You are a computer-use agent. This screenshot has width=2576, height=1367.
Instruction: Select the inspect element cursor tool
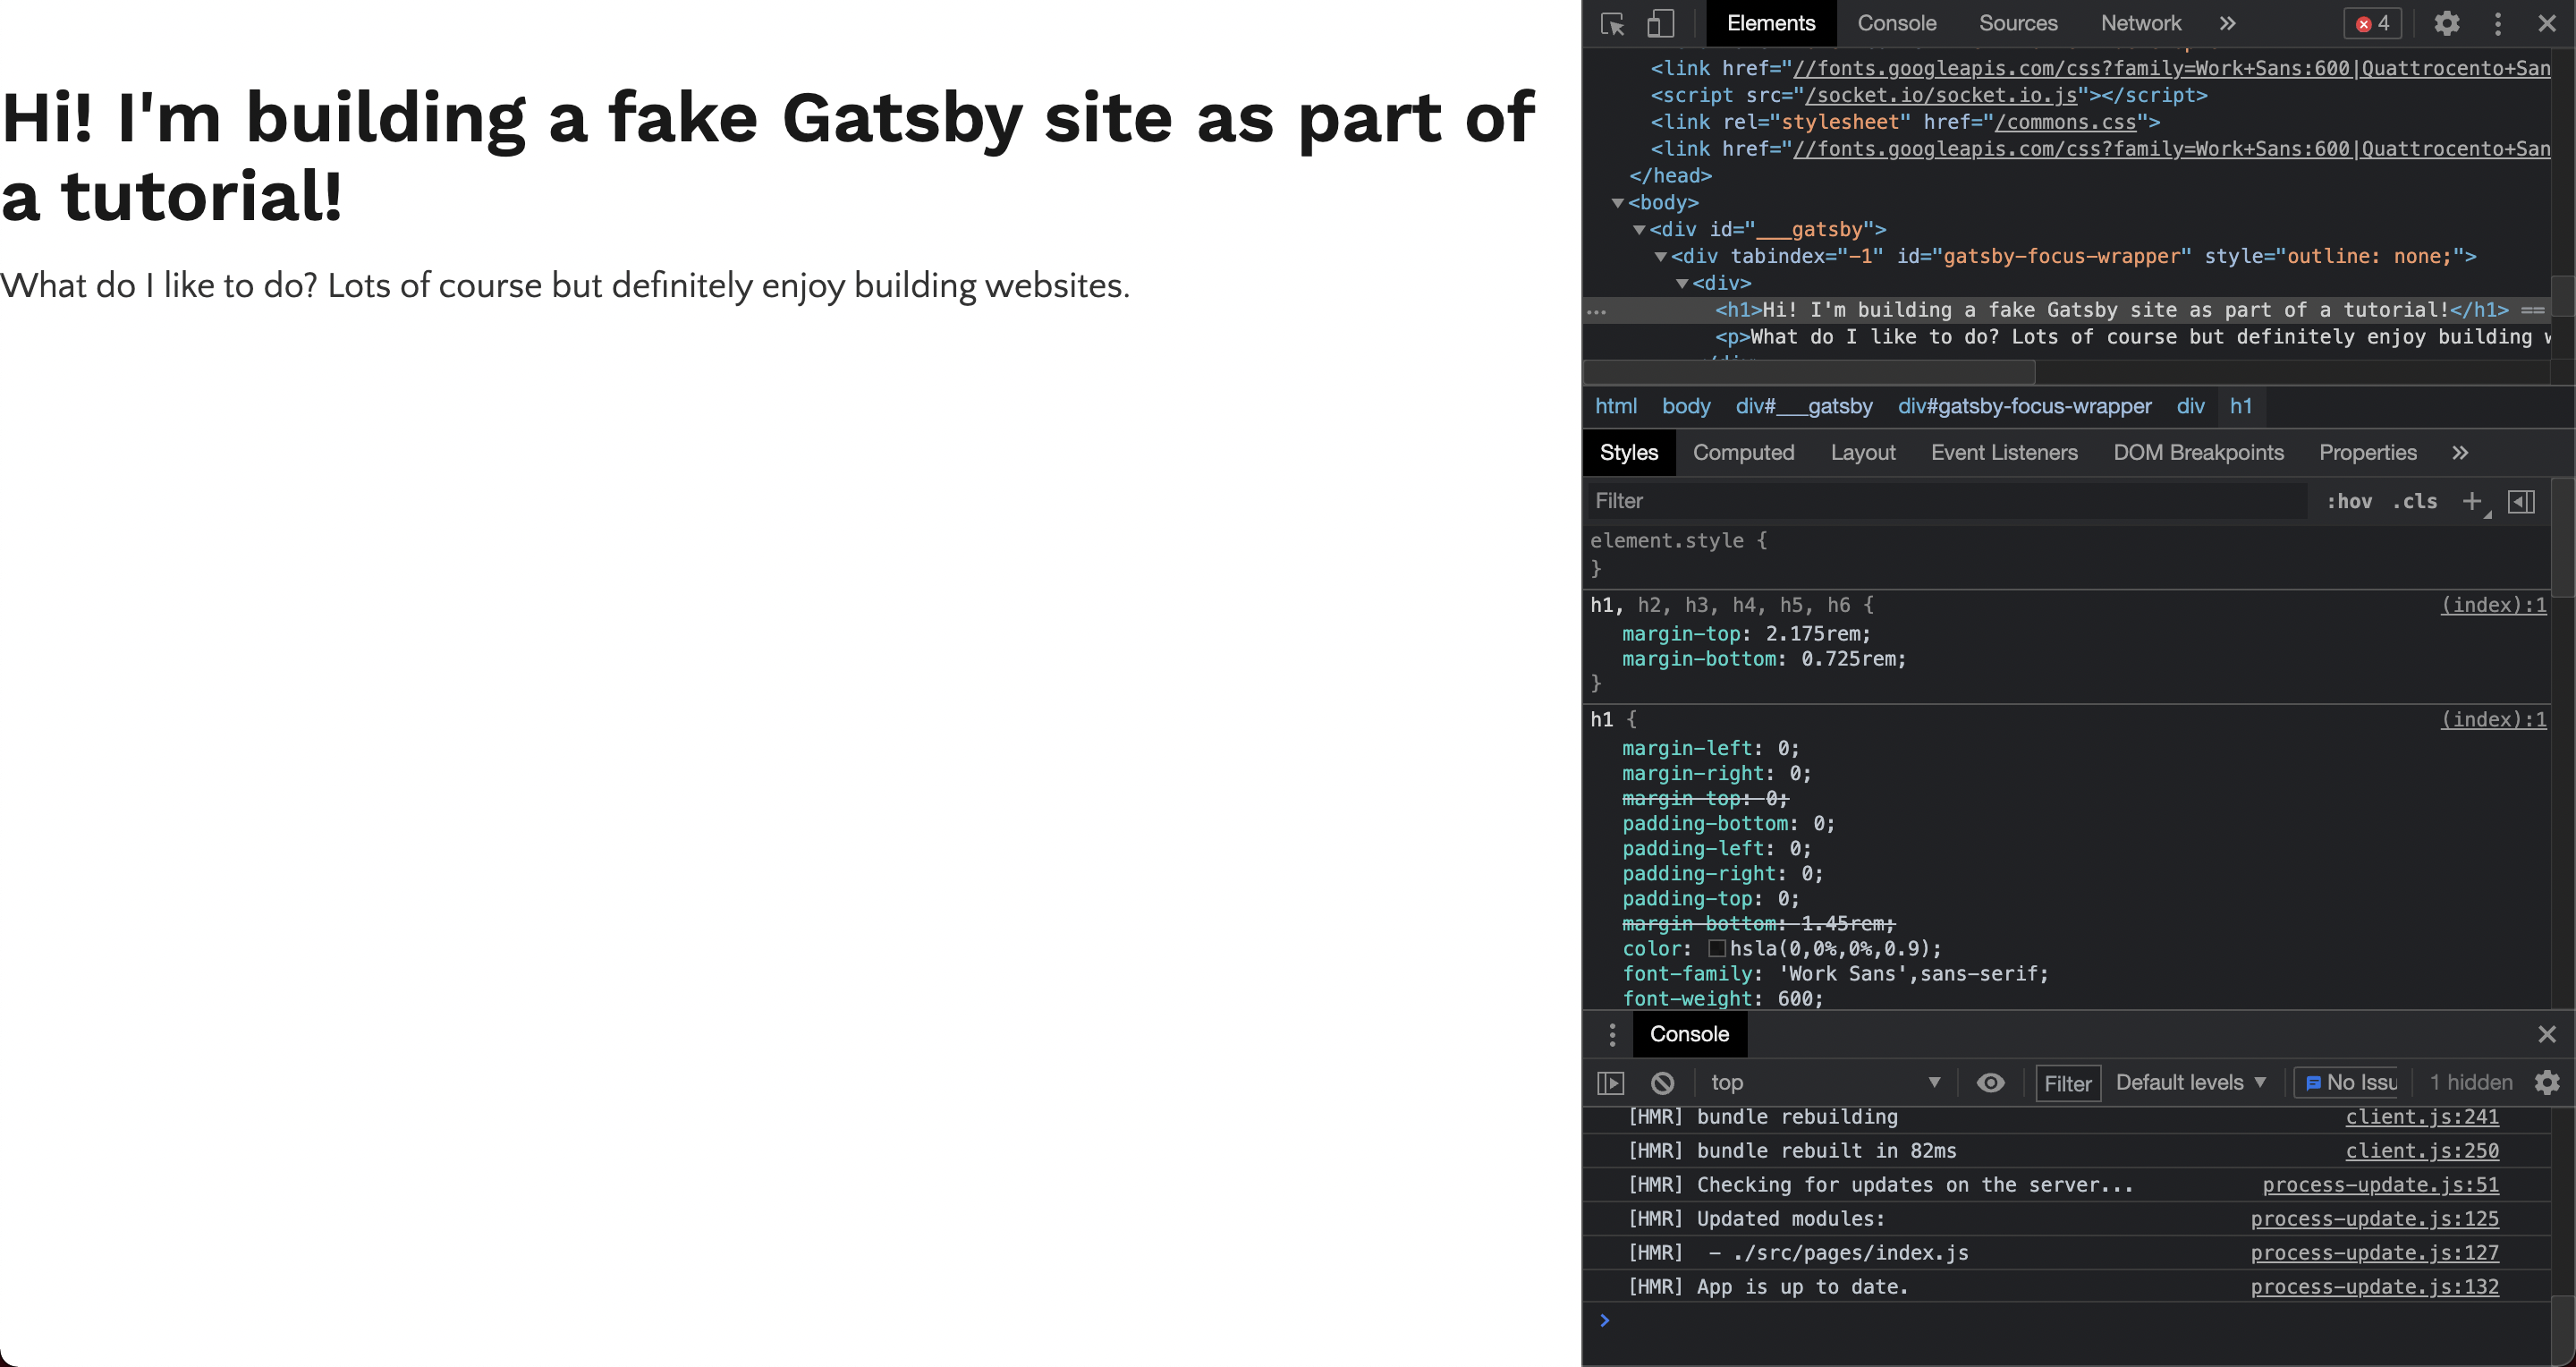point(1612,23)
